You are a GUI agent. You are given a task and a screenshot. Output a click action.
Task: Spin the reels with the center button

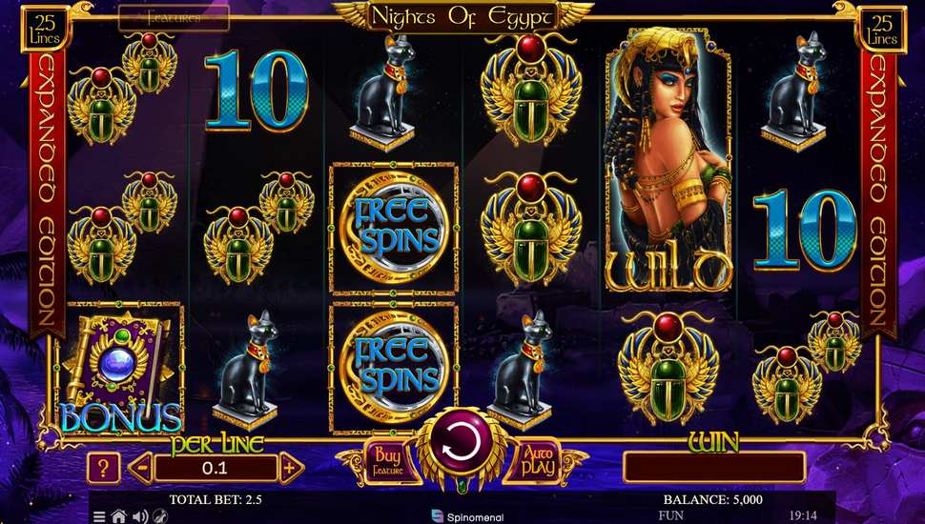pyautogui.click(x=462, y=444)
